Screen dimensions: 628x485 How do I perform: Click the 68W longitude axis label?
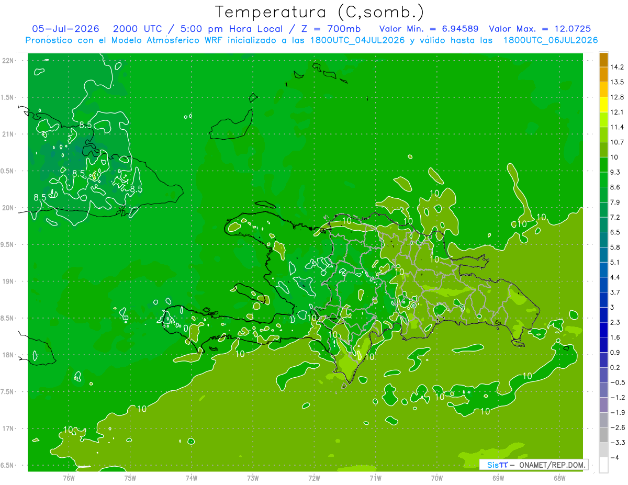[559, 478]
